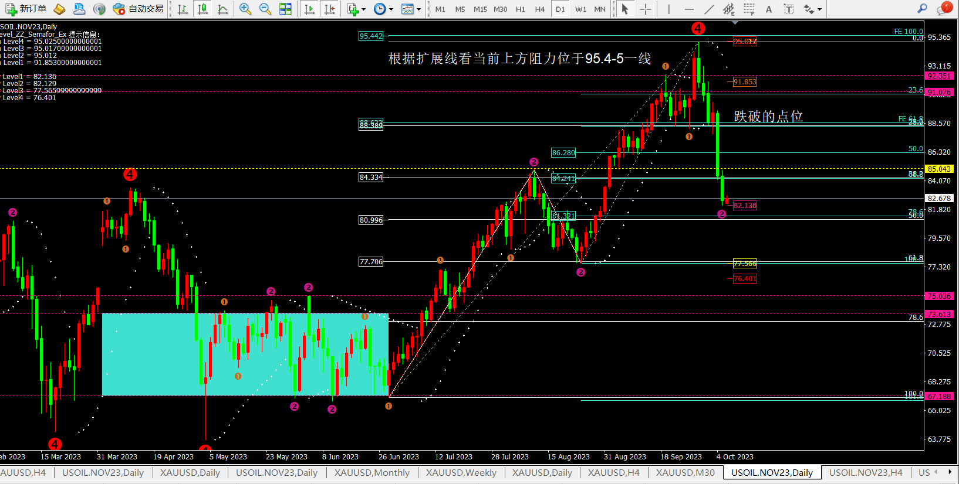Select the trendline drawing tool
The width and height of the screenshot is (959, 484).
tap(709, 9)
